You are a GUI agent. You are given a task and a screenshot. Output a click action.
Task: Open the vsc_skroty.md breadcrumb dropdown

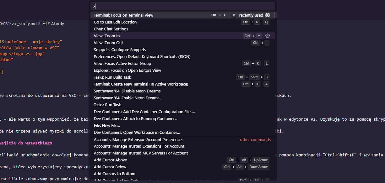click(x=19, y=24)
